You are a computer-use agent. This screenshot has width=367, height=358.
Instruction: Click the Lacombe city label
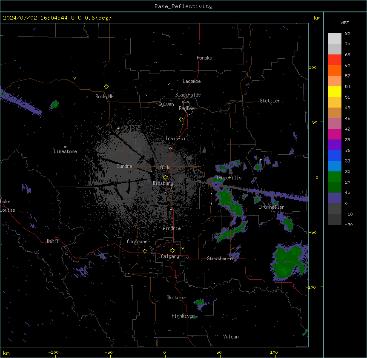click(x=192, y=81)
